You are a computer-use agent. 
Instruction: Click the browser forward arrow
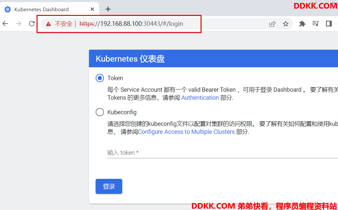19,24
